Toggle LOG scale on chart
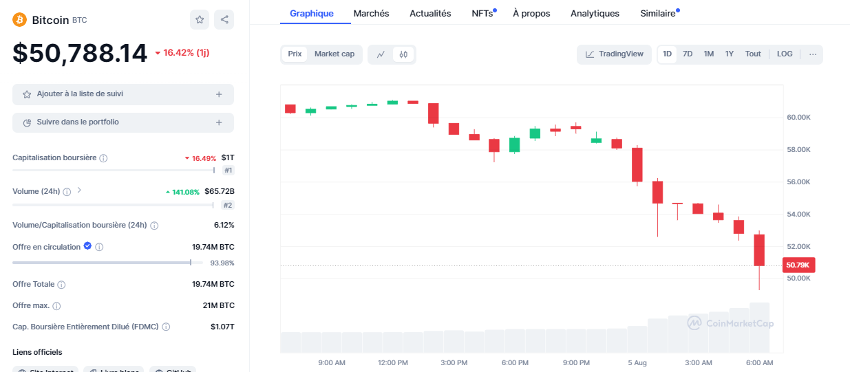 click(785, 54)
